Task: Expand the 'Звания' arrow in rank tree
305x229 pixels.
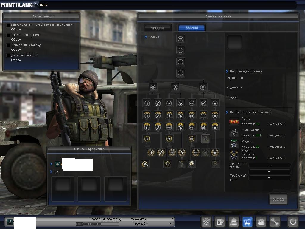Action: pos(146,37)
